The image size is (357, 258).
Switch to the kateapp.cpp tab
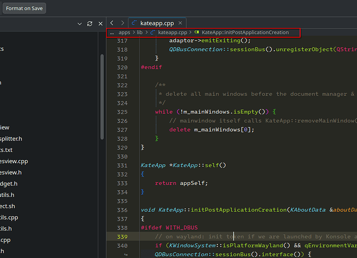click(x=157, y=23)
